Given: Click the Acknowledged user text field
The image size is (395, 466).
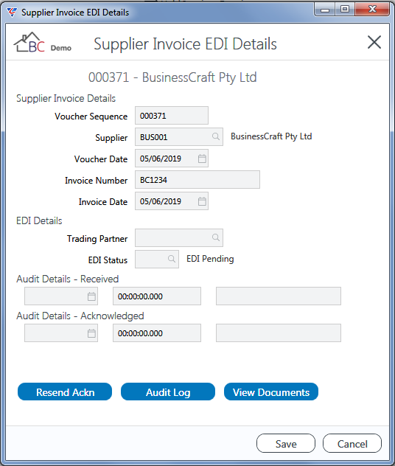Looking at the screenshot, I should tap(279, 333).
